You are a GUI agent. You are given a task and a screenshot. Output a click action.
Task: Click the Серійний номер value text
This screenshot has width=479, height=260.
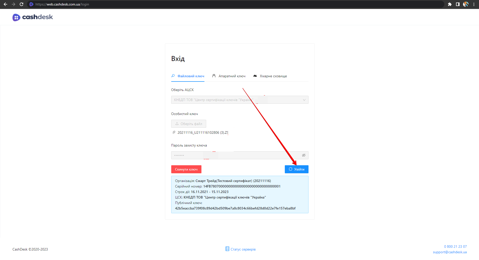tap(242, 186)
